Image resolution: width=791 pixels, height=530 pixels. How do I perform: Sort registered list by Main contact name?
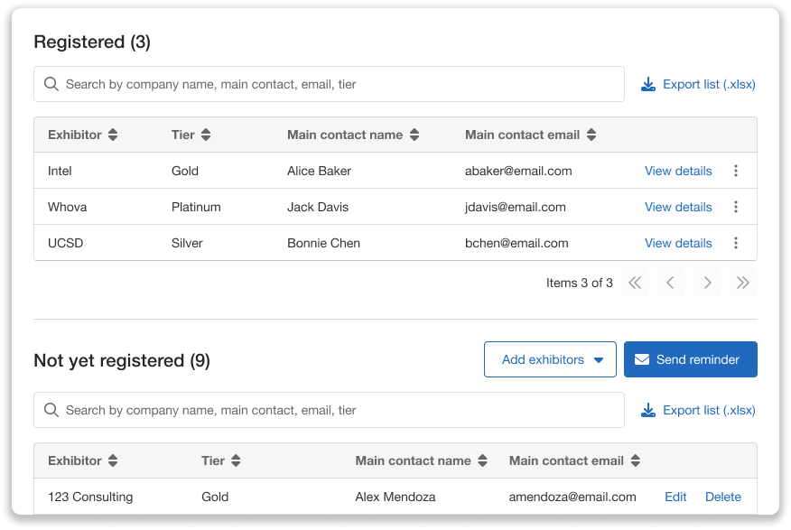414,135
